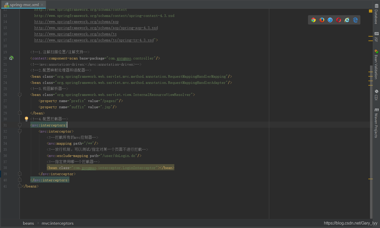The width and height of the screenshot is (380, 228).
Task: Click the editor vertical scrollbar thumb
Action: pyautogui.click(x=371, y=142)
